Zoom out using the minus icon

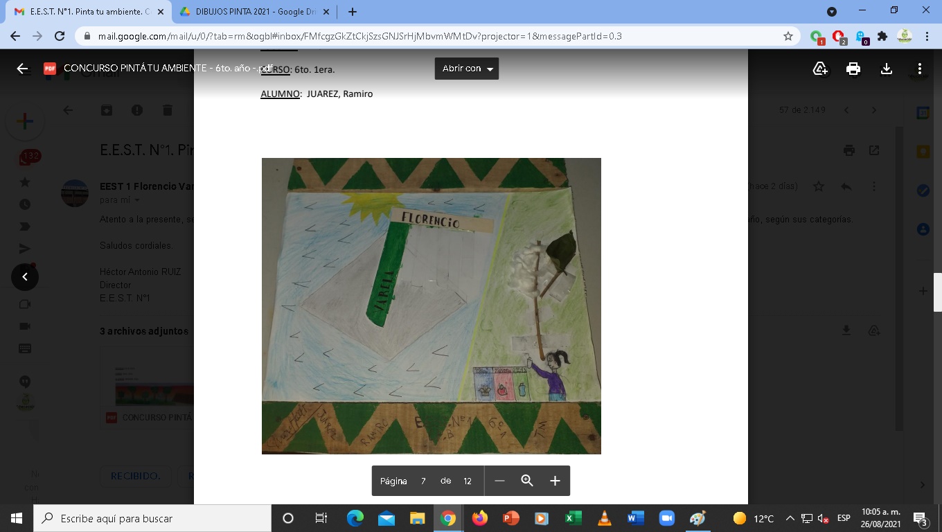499,481
